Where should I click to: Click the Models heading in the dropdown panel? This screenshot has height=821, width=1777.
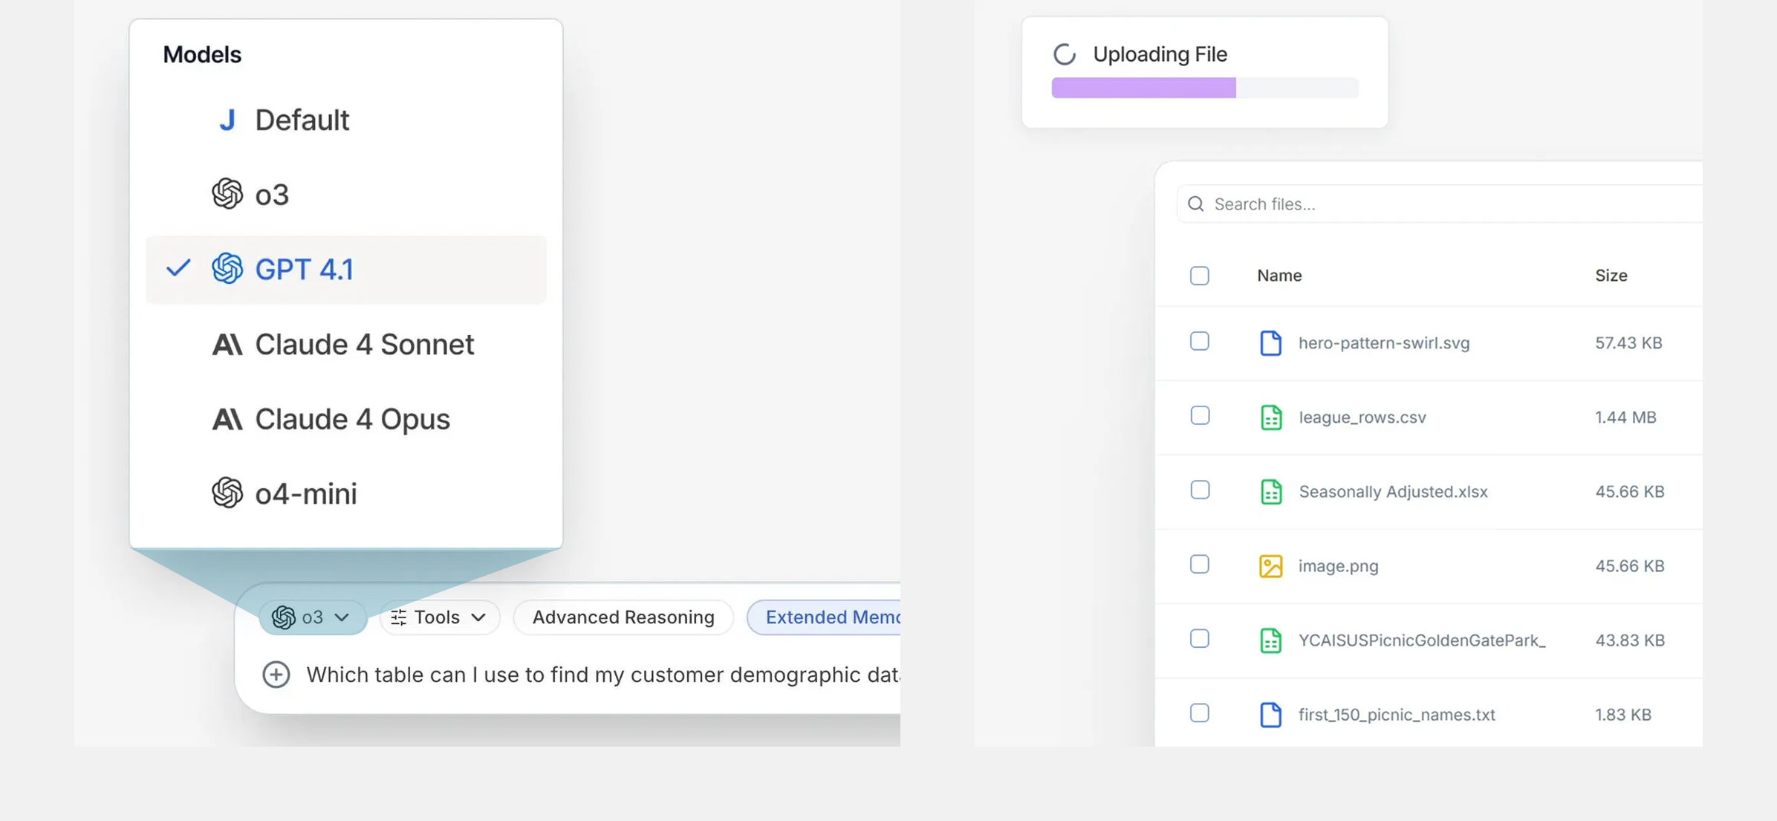[x=202, y=54]
